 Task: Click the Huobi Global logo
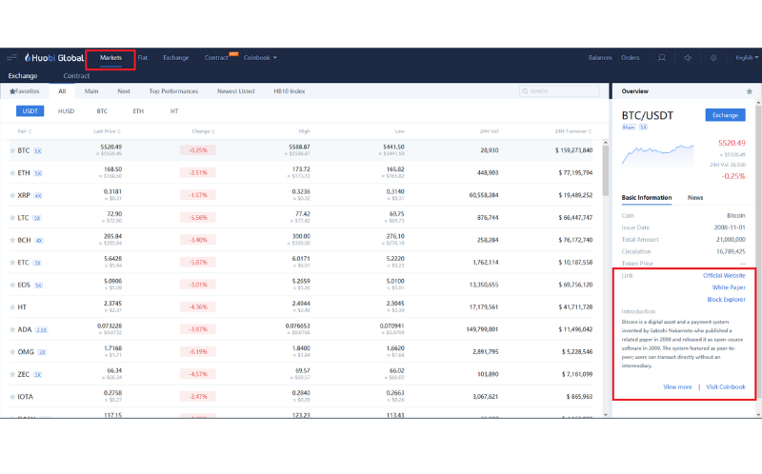tap(54, 58)
